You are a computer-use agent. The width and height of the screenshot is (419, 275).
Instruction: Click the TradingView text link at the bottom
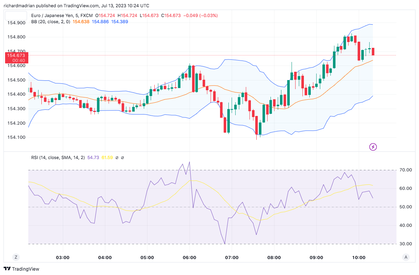tap(26, 269)
